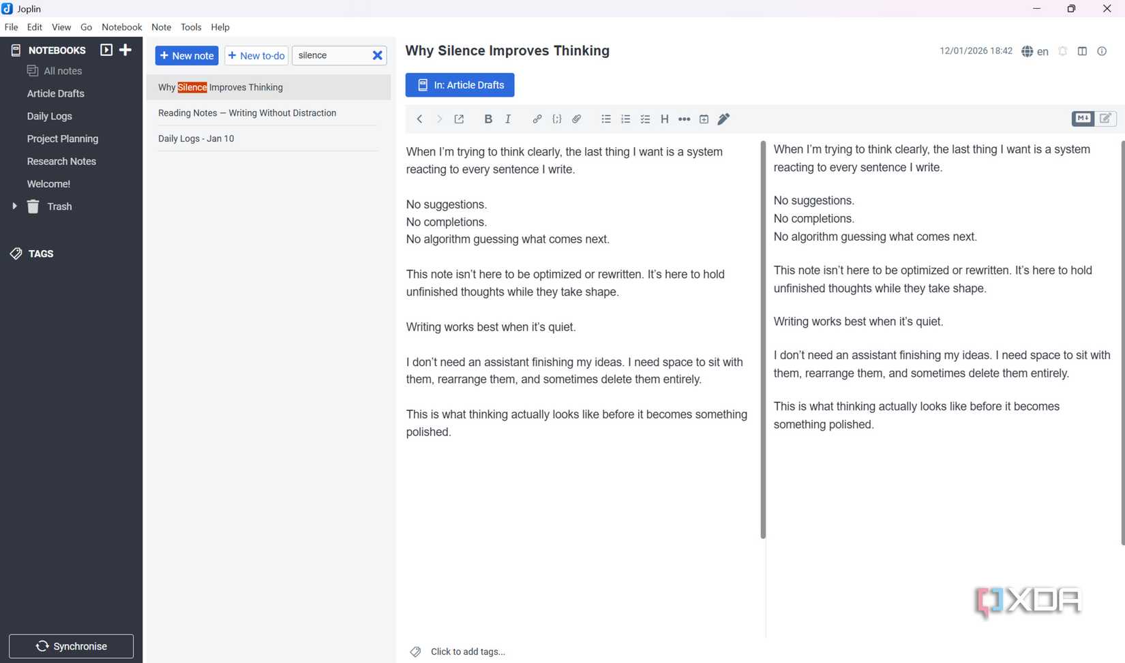
Task: Add a new notebook with plus icon
Action: [x=125, y=50]
